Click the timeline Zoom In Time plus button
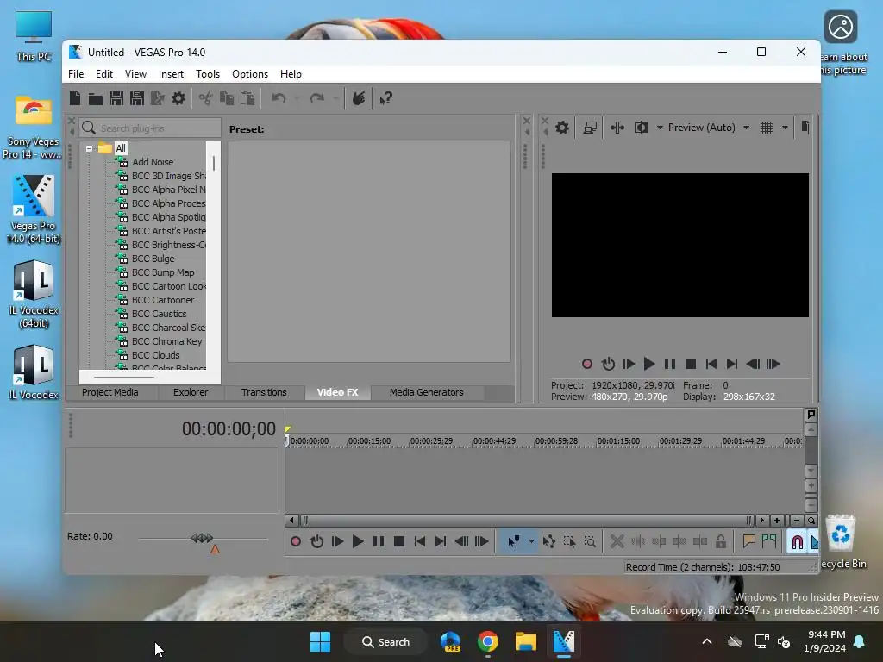Screen dimensions: 883x662 [x=777, y=521]
